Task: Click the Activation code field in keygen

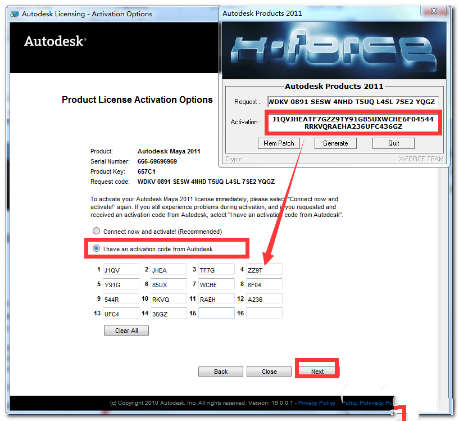Action: click(353, 123)
